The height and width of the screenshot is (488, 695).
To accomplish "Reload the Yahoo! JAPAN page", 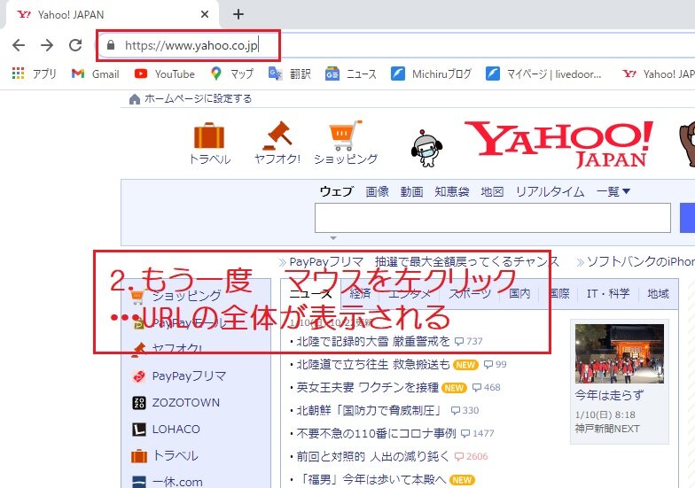I will 75,45.
